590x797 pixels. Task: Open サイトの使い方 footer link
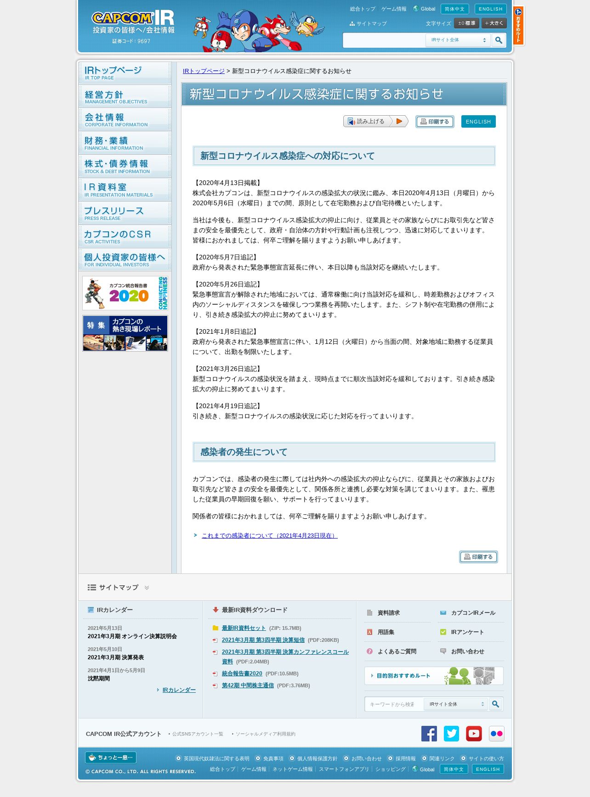486,758
